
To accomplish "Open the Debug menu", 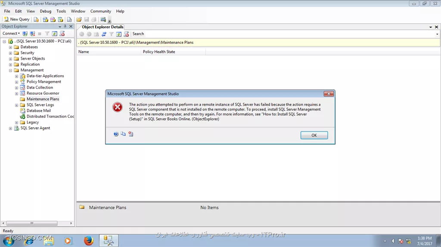I will pos(46,11).
